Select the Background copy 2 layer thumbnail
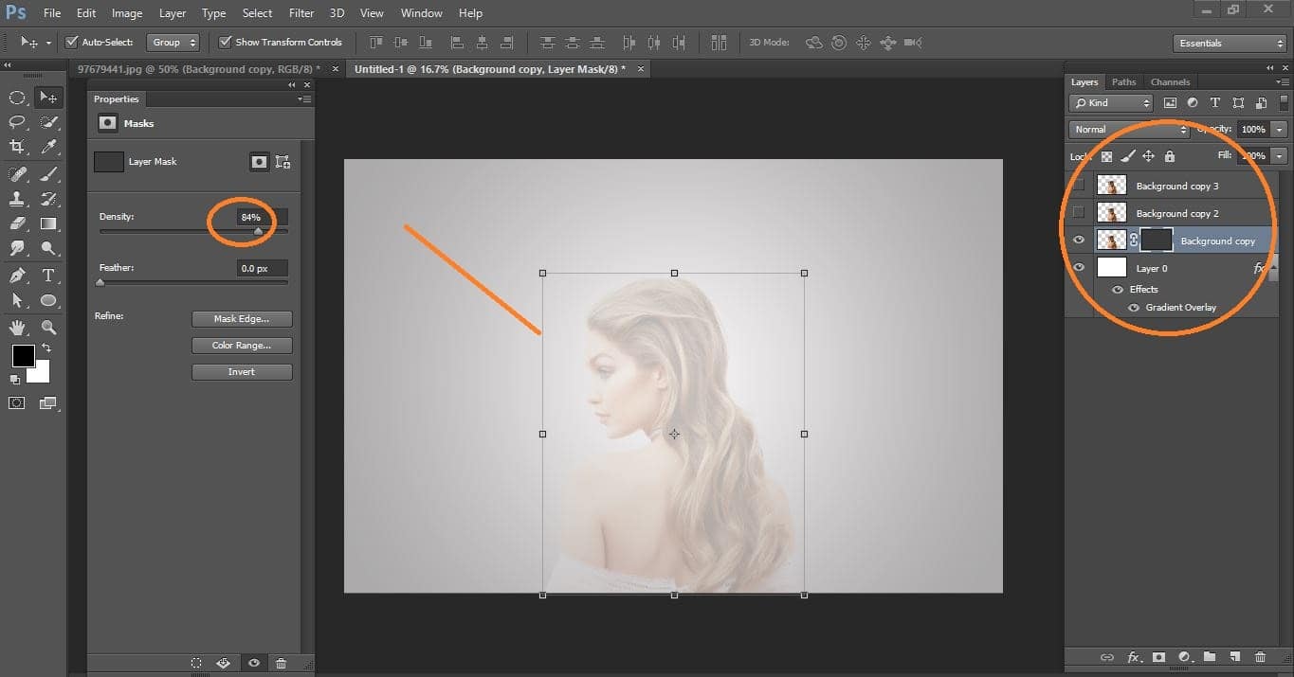This screenshot has width=1294, height=677. (1110, 212)
